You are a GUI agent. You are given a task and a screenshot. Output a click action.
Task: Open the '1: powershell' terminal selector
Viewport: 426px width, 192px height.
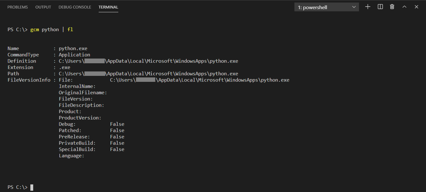(326, 7)
